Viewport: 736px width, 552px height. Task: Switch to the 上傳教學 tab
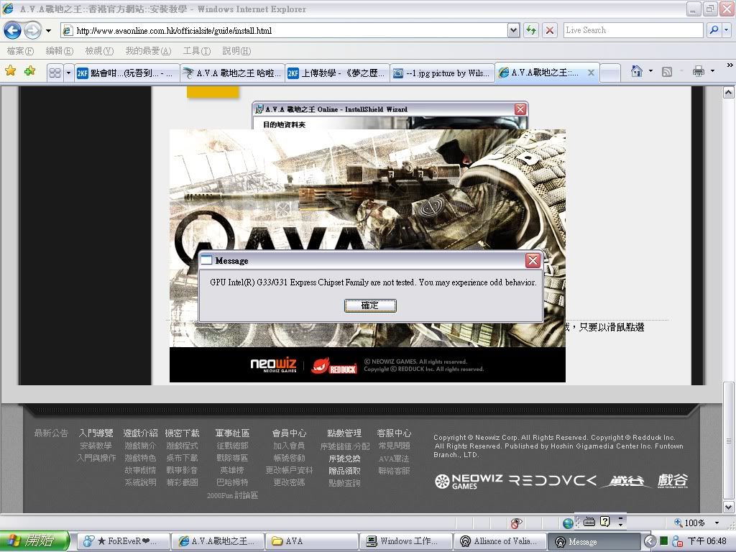(336, 73)
